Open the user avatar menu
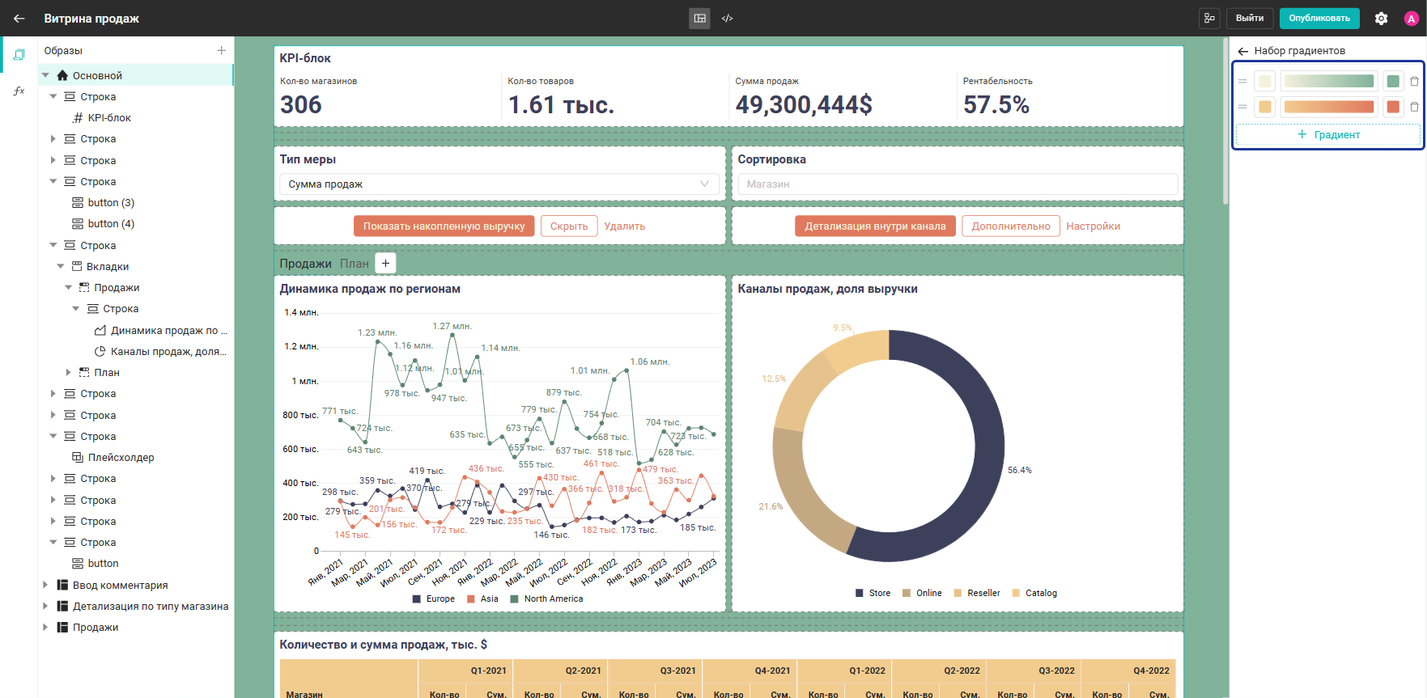The image size is (1427, 698). pos(1411,19)
